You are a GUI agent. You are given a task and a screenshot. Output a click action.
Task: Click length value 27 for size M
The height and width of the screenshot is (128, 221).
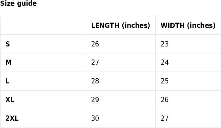(x=95, y=63)
